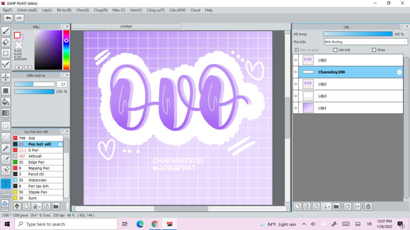Screen dimensions: 410x230
Task: Add a new brush in brush panel
Action: tap(26, 206)
